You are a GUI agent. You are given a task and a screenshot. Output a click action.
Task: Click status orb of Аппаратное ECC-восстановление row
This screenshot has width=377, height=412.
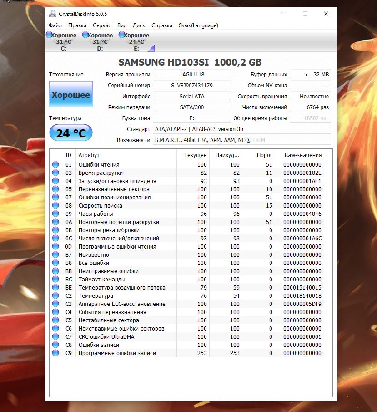pyautogui.click(x=55, y=304)
